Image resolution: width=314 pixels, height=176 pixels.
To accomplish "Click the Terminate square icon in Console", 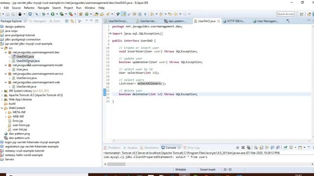I will pos(237,148).
